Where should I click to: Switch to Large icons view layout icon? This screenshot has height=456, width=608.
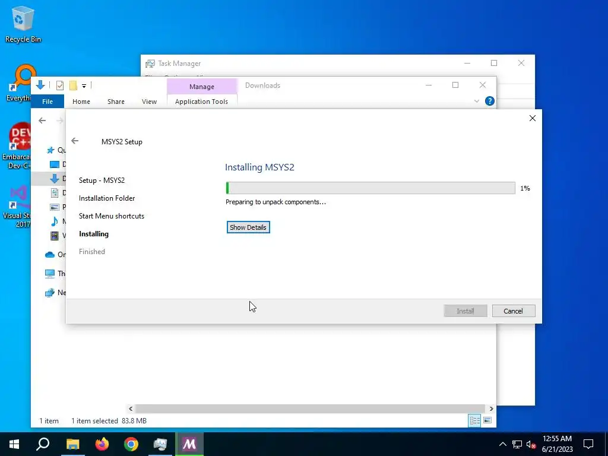(488, 420)
